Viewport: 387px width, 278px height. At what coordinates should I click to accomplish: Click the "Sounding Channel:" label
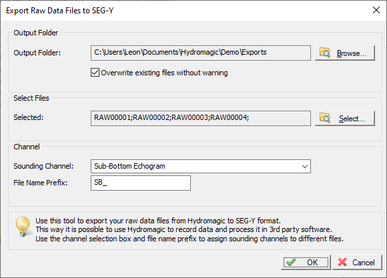coord(43,166)
